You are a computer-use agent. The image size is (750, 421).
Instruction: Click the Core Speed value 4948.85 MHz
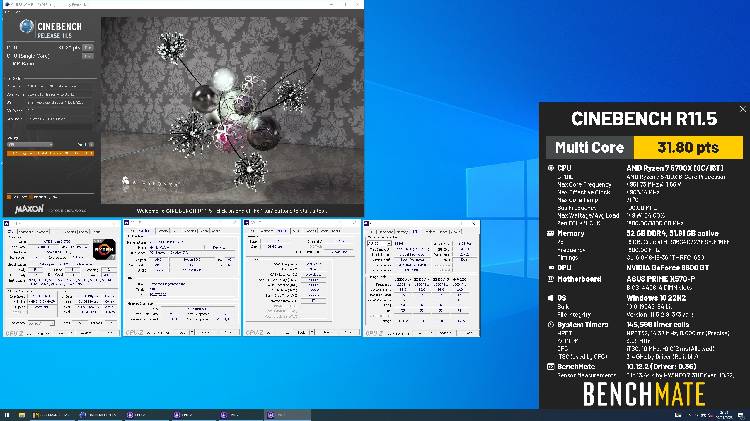point(42,296)
